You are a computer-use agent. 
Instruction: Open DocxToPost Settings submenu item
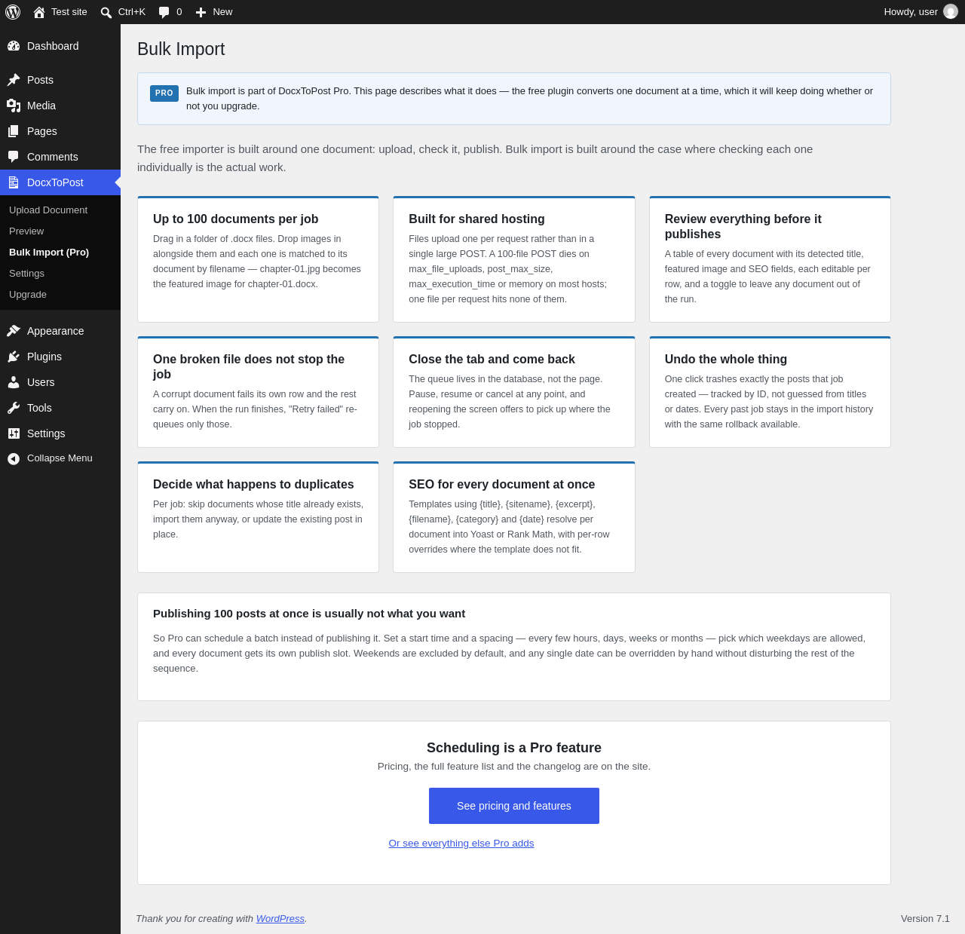tap(26, 274)
